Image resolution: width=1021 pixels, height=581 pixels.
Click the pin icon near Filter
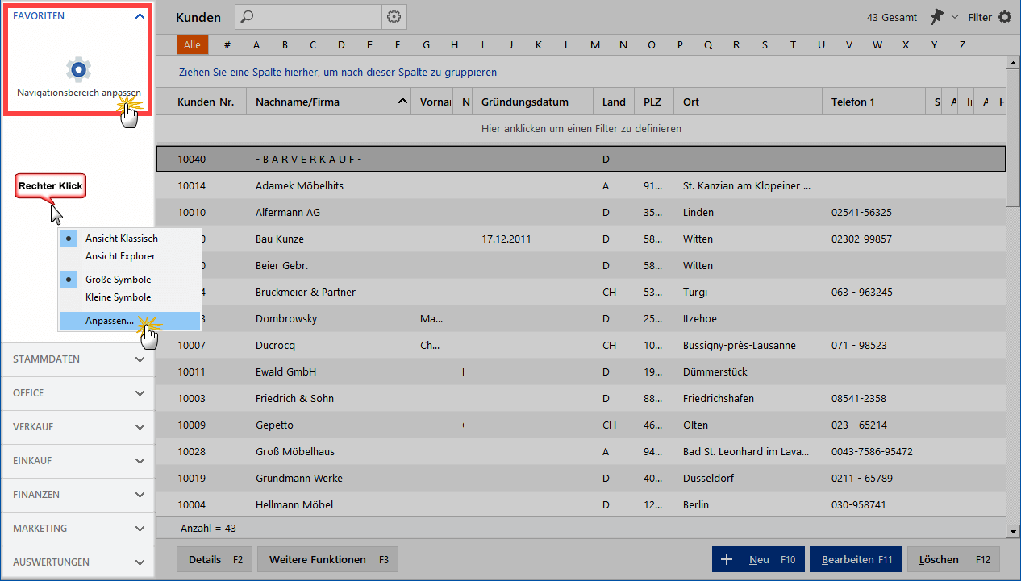(936, 17)
